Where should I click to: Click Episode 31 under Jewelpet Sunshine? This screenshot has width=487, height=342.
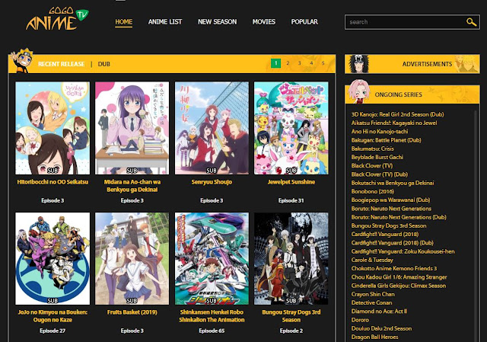(x=291, y=200)
